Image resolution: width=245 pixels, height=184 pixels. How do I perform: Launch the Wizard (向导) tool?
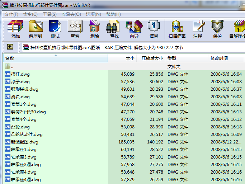pos(134,29)
